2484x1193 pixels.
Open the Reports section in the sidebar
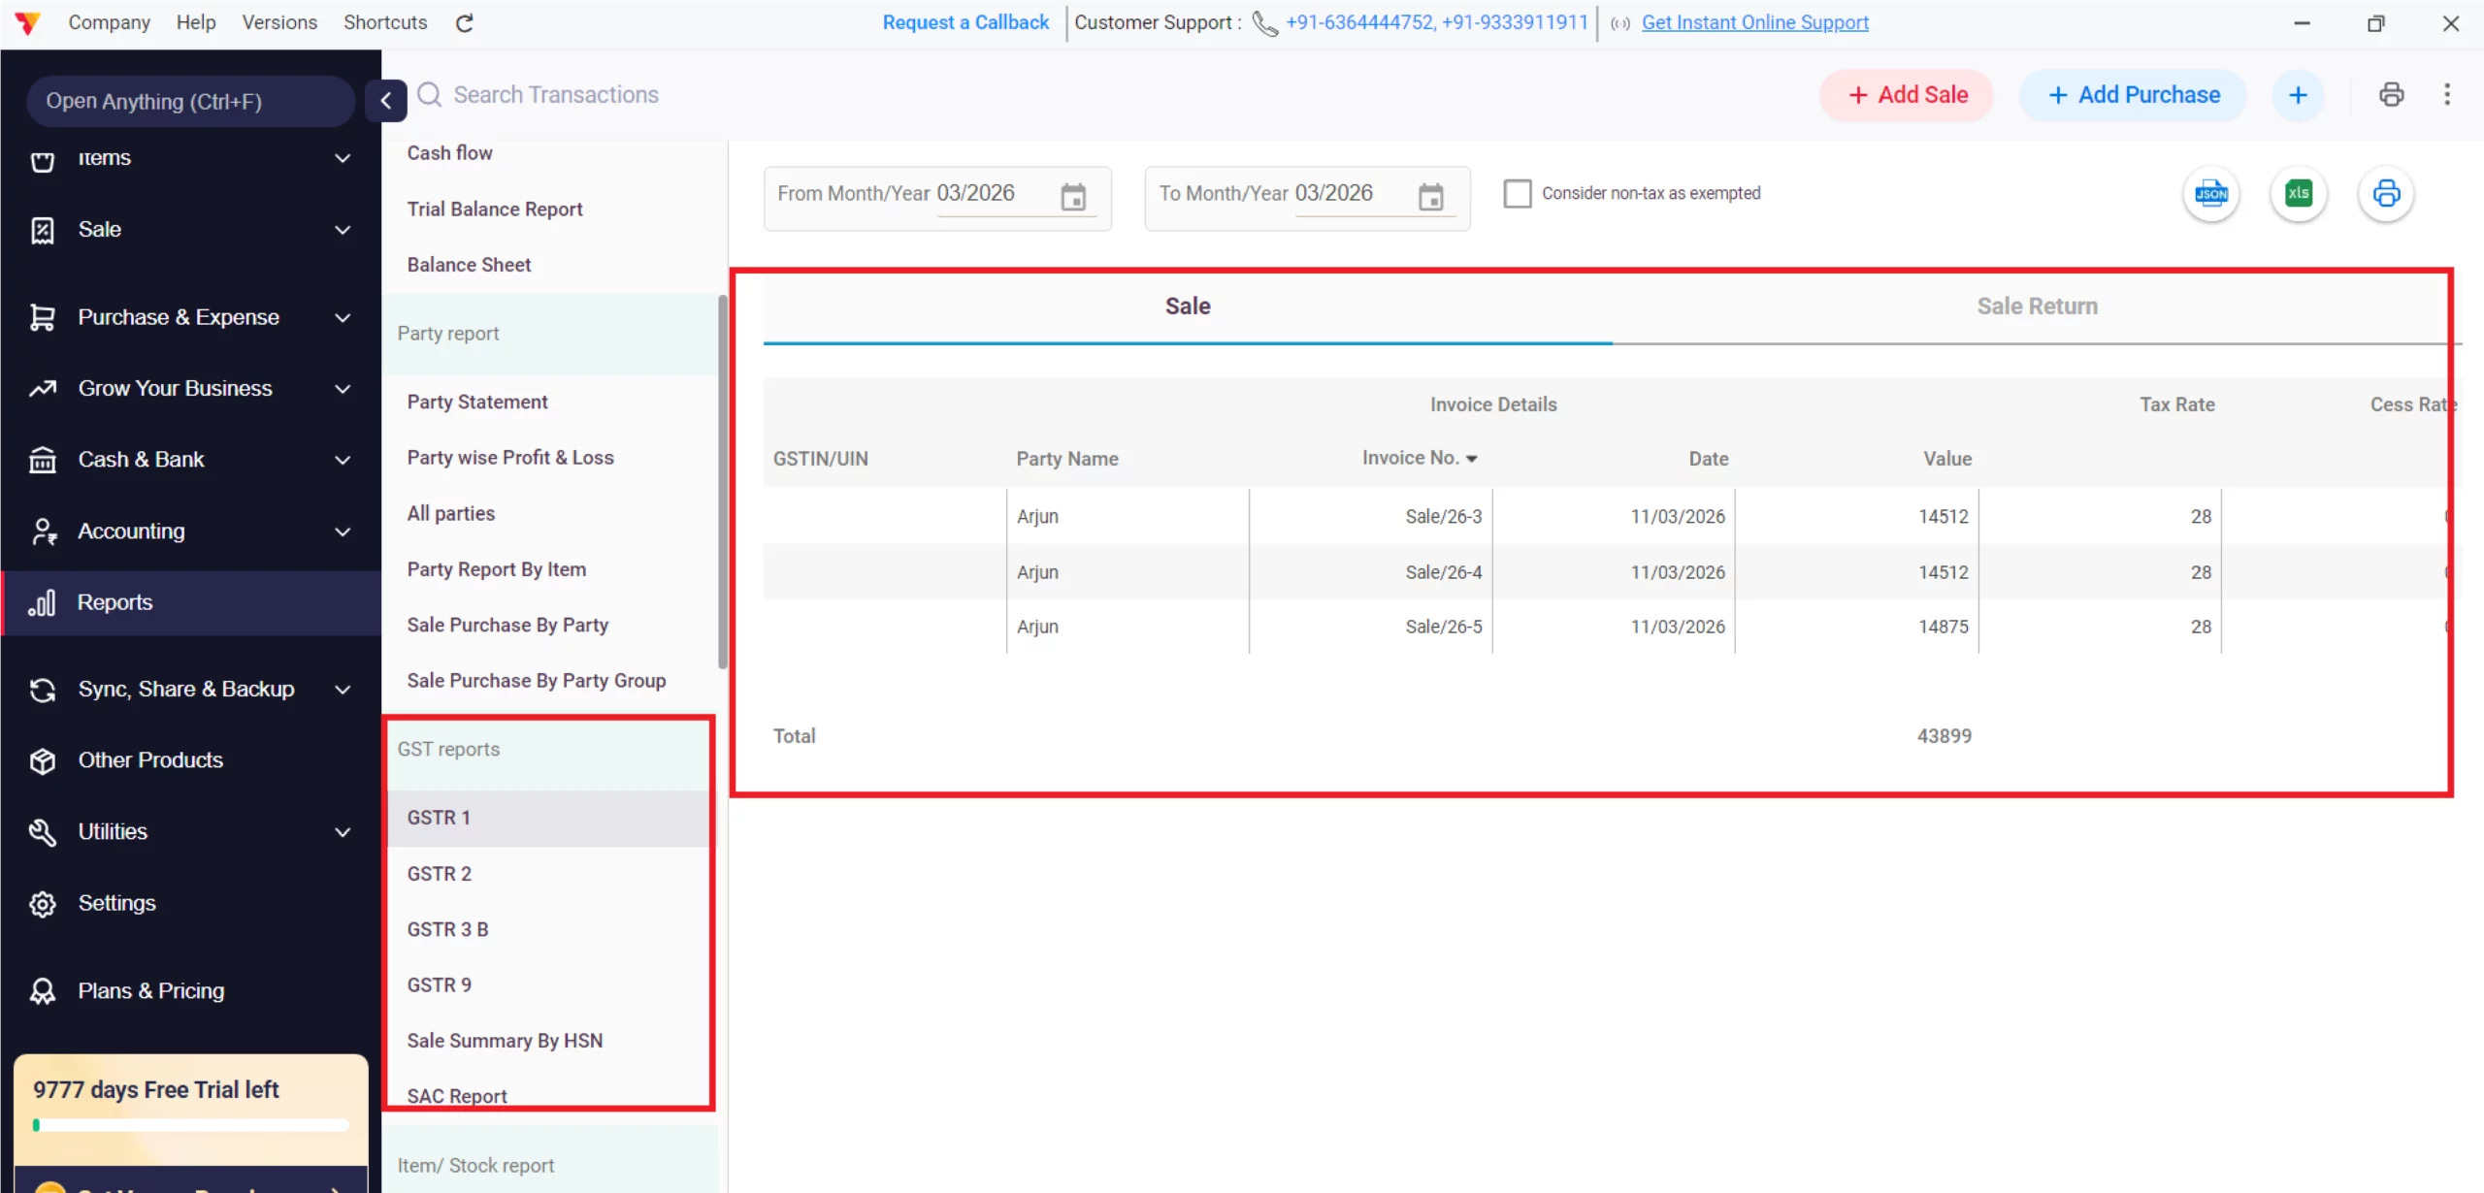pos(114,601)
